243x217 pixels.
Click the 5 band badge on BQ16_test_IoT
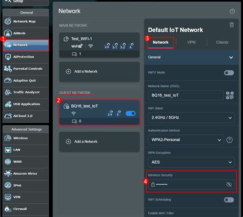click(x=118, y=113)
